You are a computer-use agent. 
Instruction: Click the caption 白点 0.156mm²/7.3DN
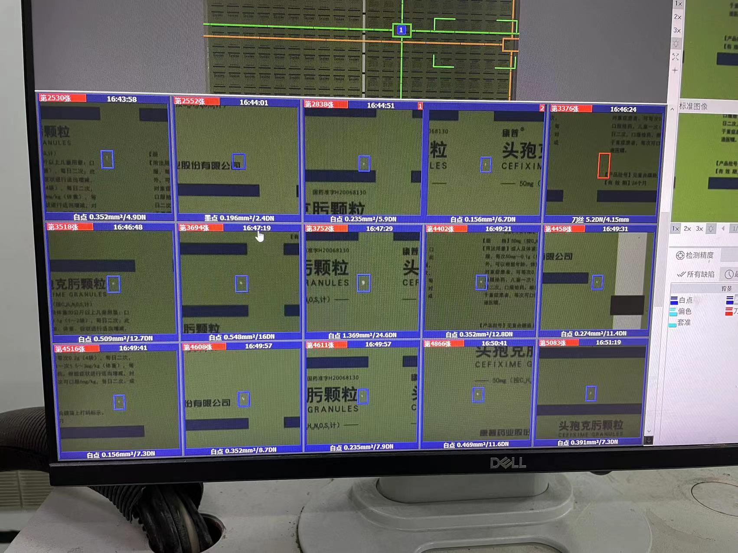coord(121,455)
